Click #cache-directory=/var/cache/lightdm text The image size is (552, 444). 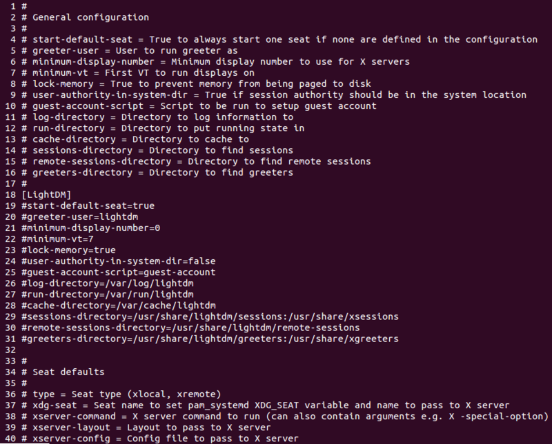[x=118, y=305]
